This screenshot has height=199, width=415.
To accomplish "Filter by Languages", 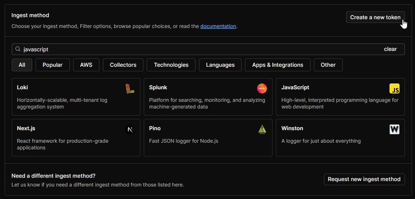I will pos(220,65).
